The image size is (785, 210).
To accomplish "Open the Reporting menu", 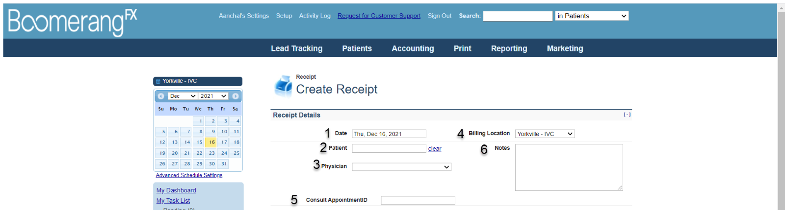I will coord(509,48).
